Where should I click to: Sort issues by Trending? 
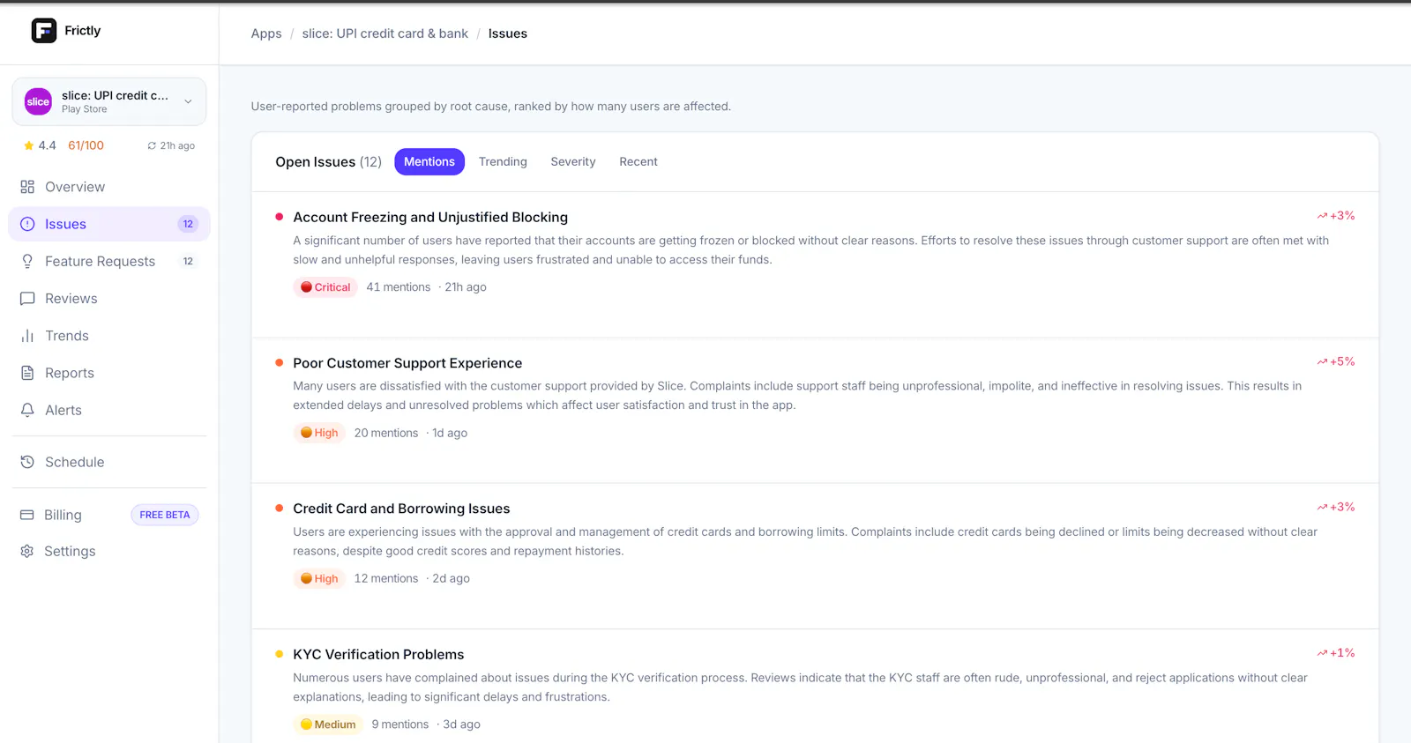(503, 161)
